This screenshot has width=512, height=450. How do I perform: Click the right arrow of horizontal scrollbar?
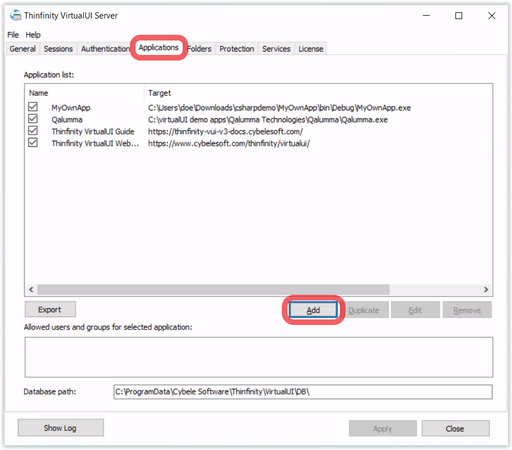(486, 290)
